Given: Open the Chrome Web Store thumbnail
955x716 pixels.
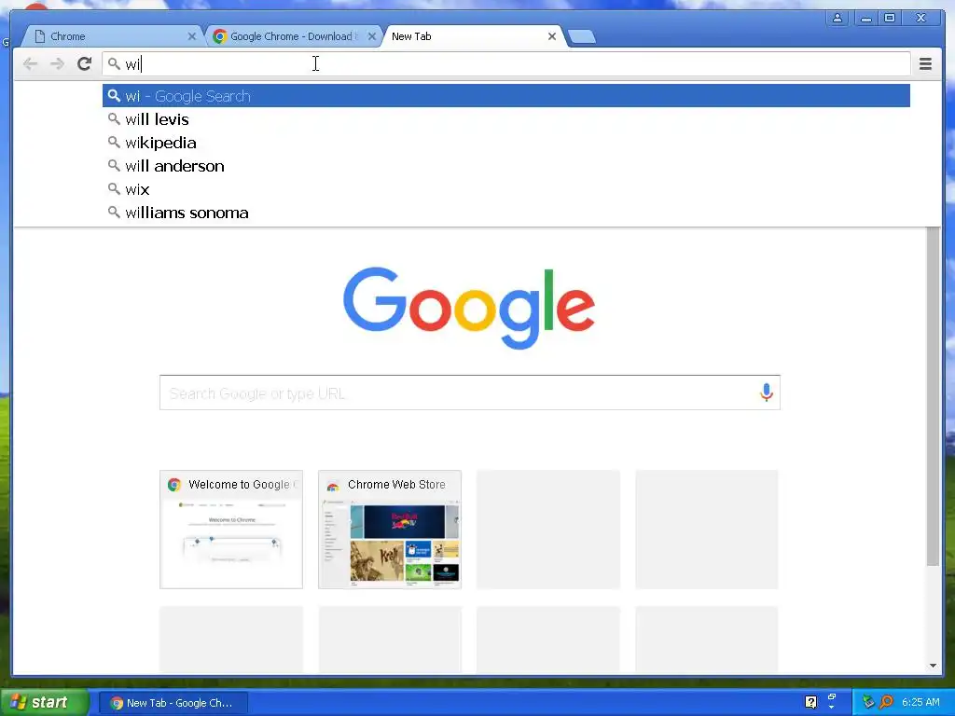Looking at the screenshot, I should coord(390,530).
